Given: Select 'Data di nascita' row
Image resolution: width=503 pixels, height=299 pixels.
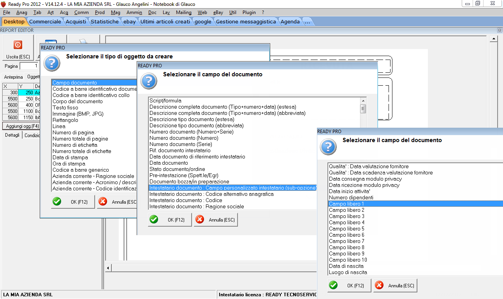Looking at the screenshot, I should (x=415, y=266).
